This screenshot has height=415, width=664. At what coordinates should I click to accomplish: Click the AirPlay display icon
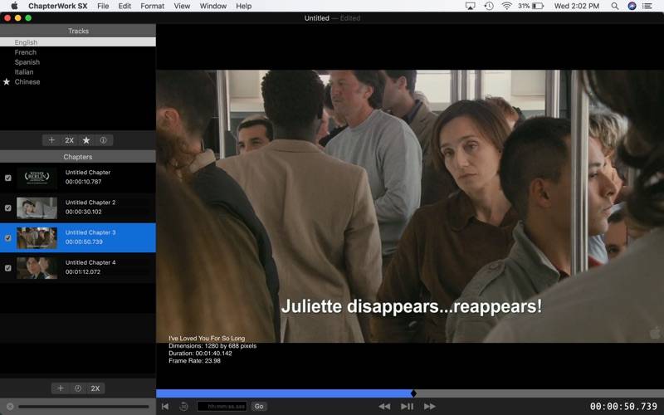click(x=470, y=6)
